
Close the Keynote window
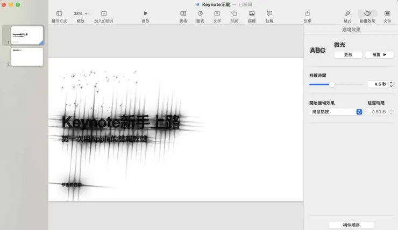[4, 4]
